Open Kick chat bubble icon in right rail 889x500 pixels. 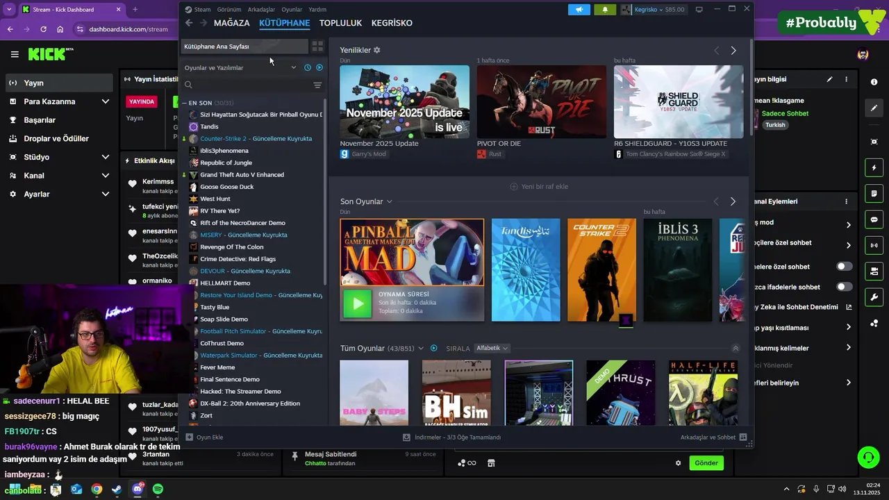(874, 219)
